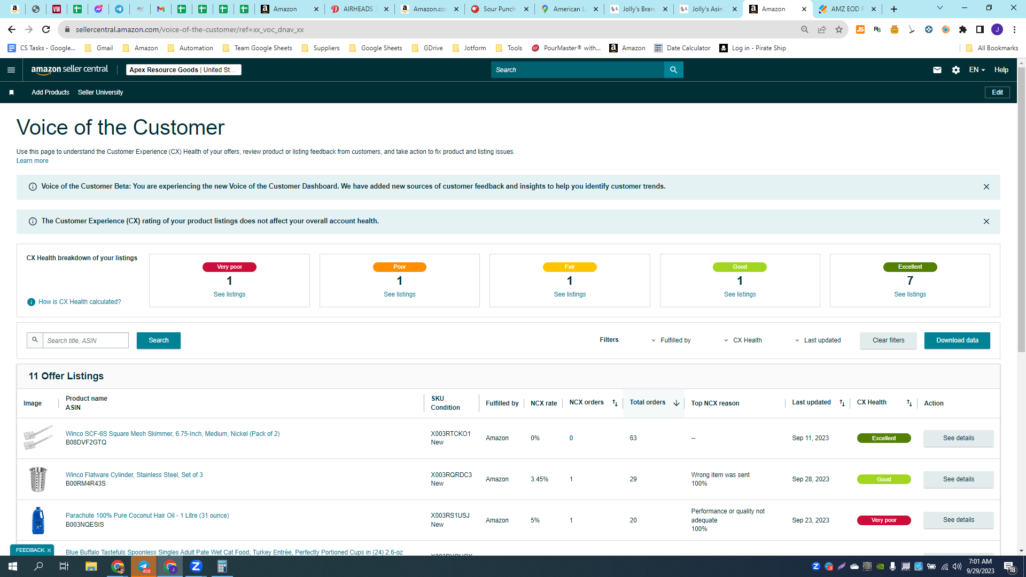Sort by Last updated column arrows

tap(842, 403)
